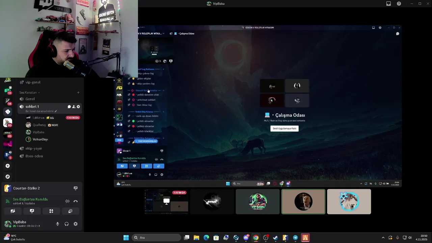Open Discord inbox icon in the title bar
The width and height of the screenshot is (432, 243).
(388, 4)
